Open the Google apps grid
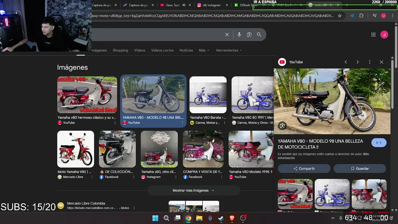The image size is (398, 224). pyautogui.click(x=373, y=35)
